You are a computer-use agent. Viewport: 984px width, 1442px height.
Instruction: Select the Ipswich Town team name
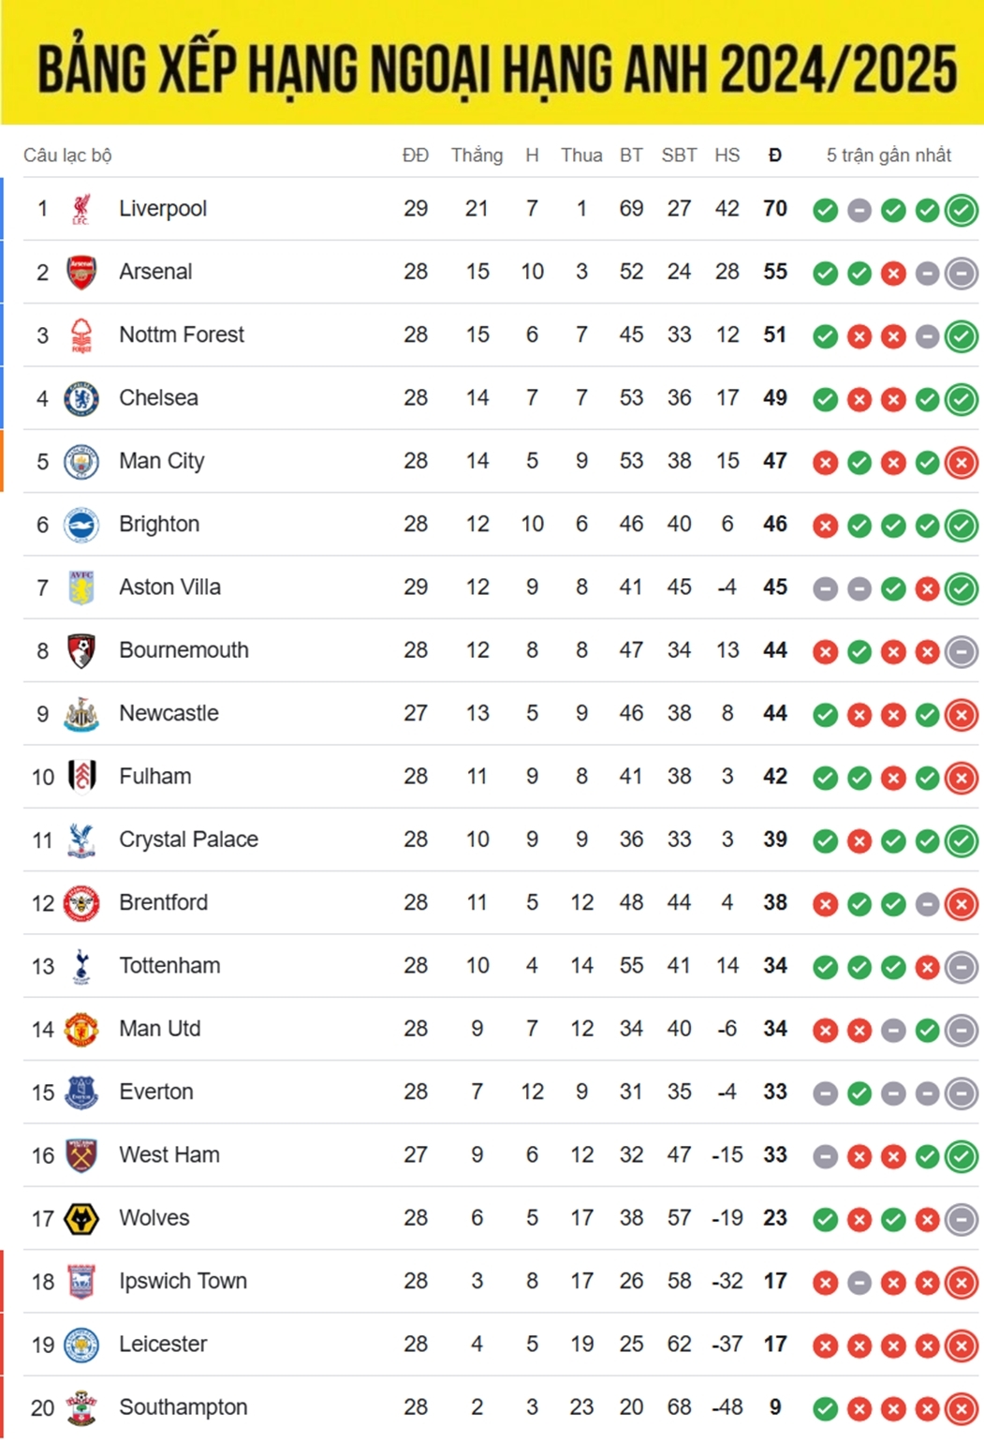click(183, 1281)
